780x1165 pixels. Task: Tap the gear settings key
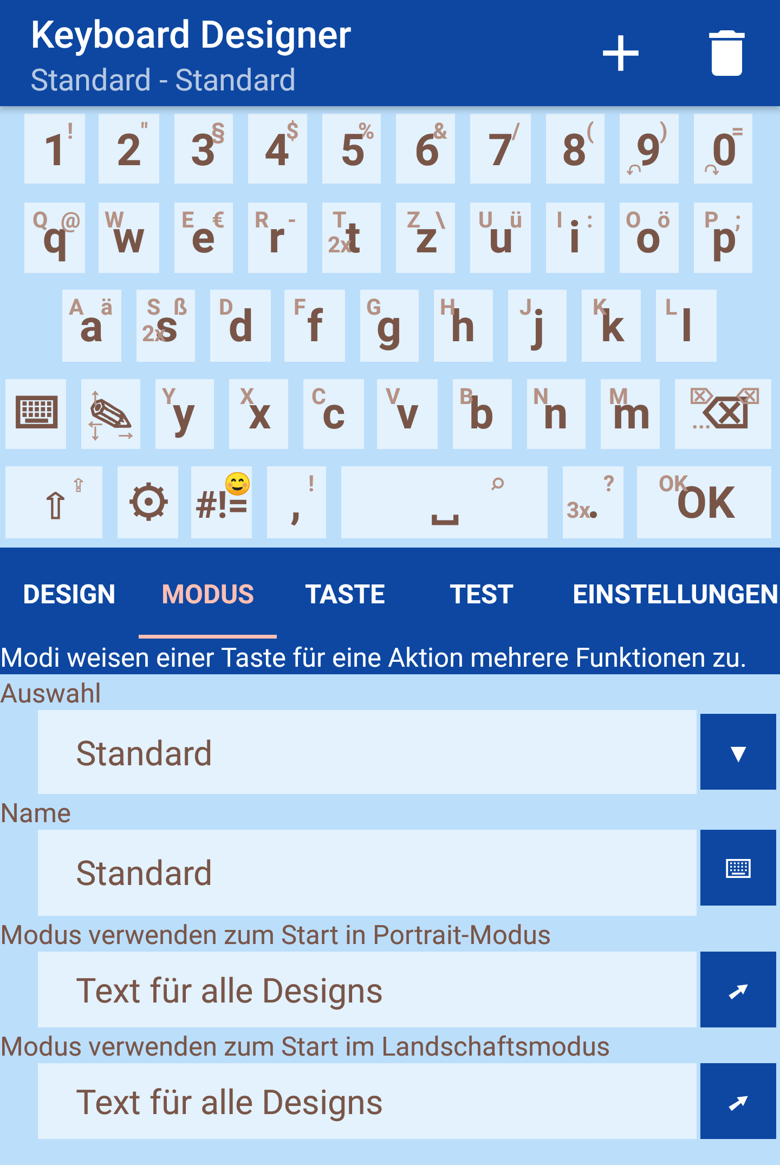pyautogui.click(x=148, y=502)
